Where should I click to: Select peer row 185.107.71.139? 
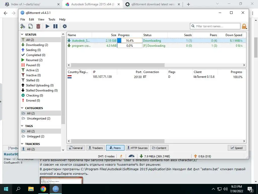click(156, 77)
